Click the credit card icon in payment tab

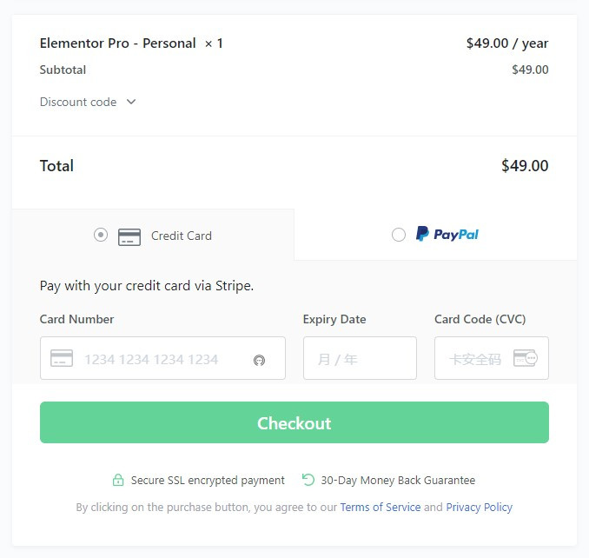pos(129,236)
